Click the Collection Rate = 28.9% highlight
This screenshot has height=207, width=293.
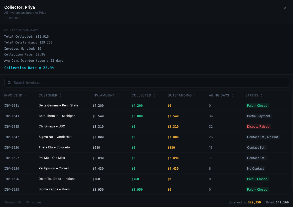(x=29, y=68)
